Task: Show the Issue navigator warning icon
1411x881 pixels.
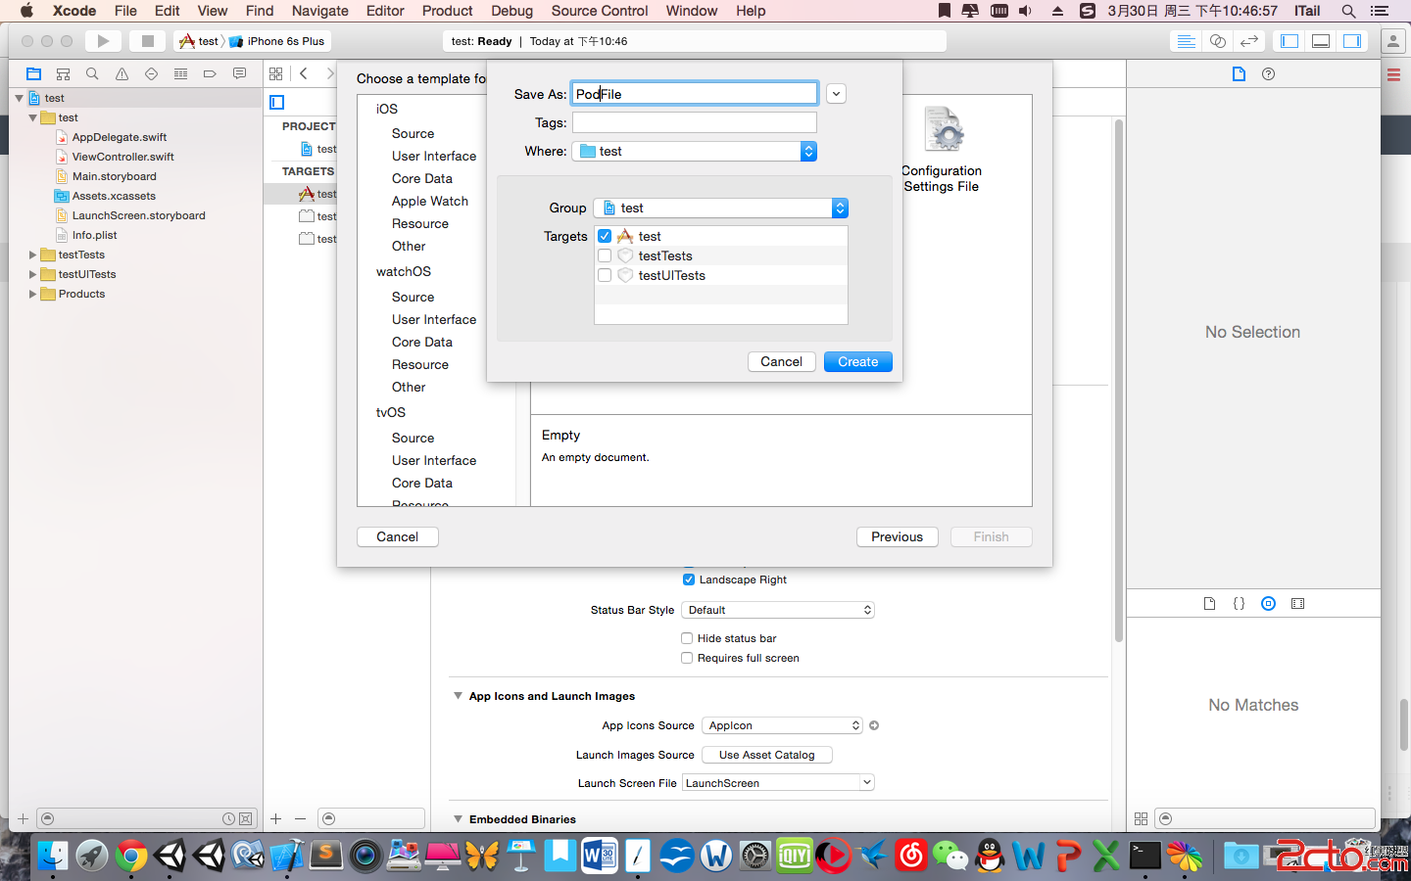Action: click(122, 74)
